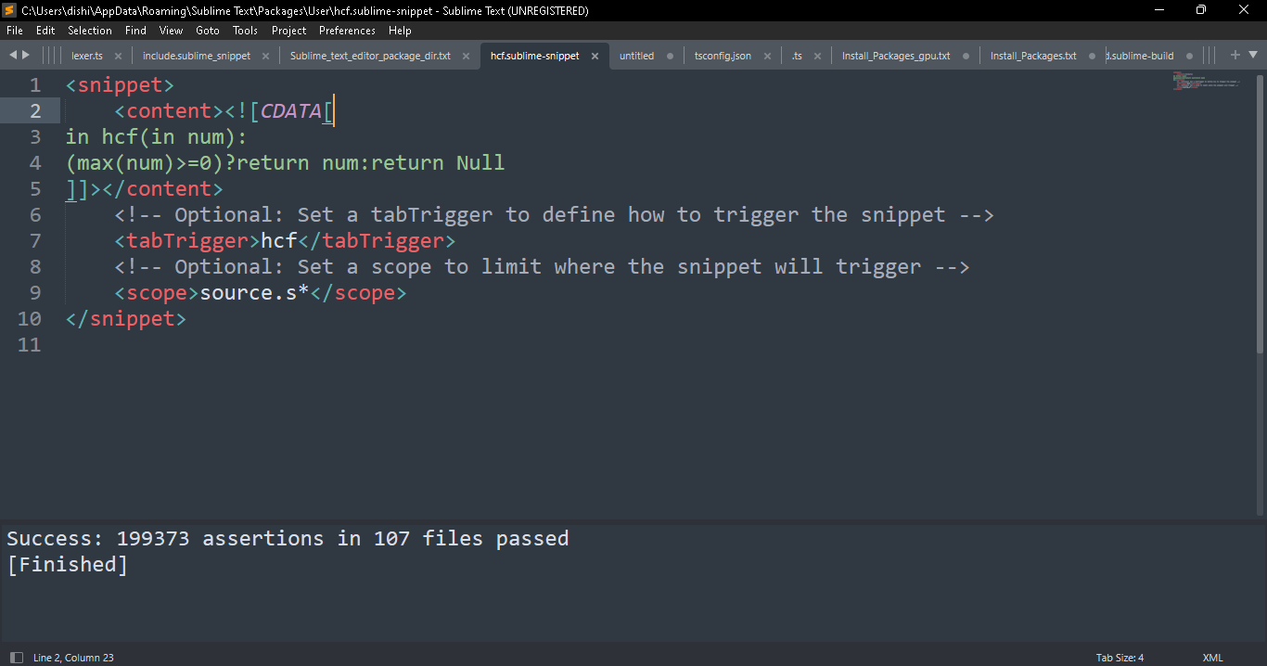Close the .ts tab
This screenshot has width=1267, height=666.
coord(817,56)
